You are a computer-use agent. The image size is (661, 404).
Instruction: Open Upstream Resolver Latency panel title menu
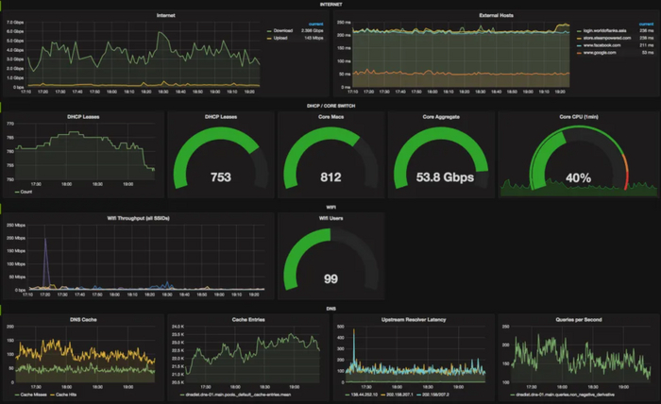pos(414,320)
